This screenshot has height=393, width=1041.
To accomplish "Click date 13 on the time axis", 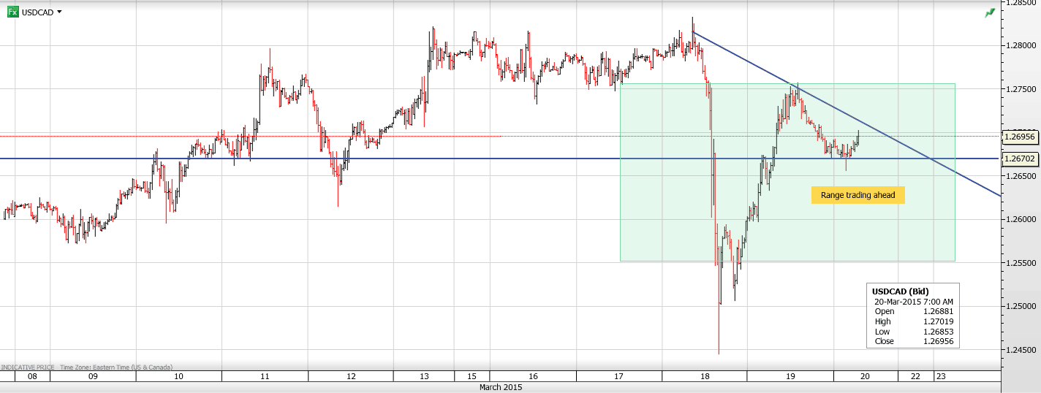I will [x=424, y=376].
